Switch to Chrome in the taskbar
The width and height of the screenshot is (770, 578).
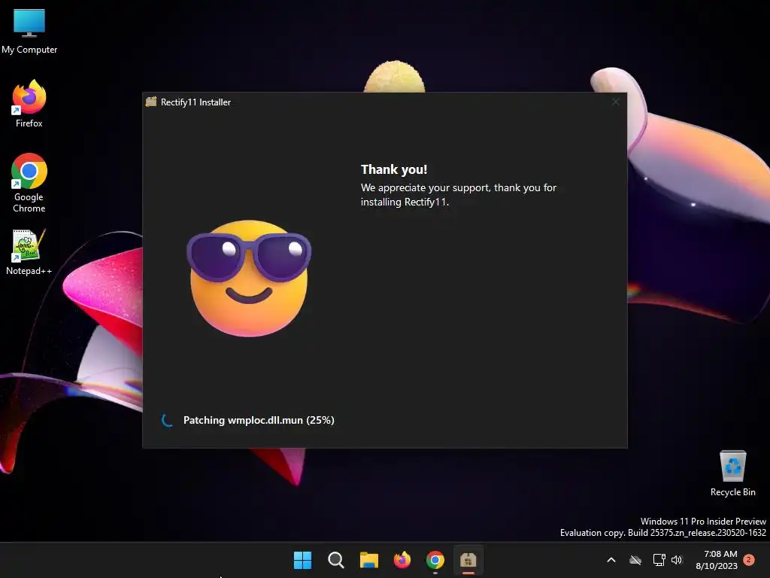(435, 560)
